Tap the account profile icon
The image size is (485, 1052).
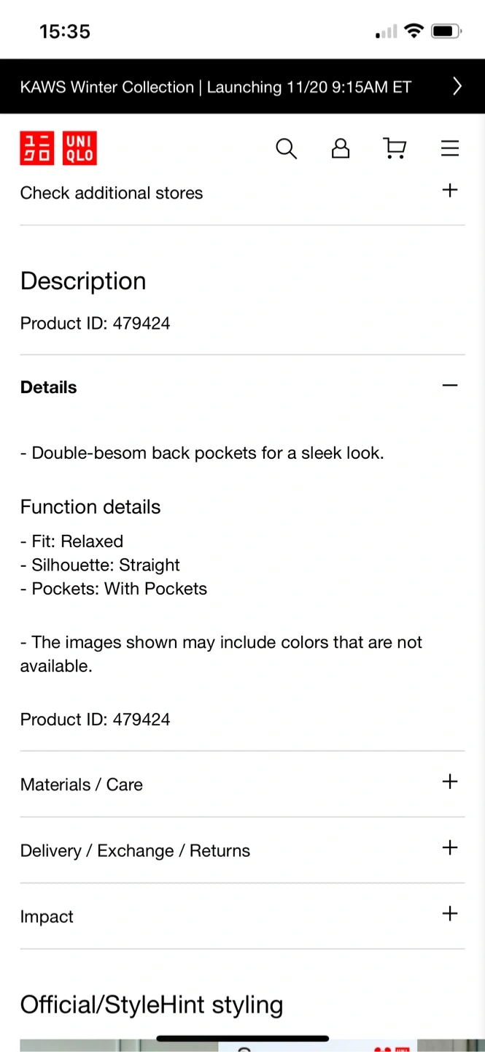coord(341,149)
